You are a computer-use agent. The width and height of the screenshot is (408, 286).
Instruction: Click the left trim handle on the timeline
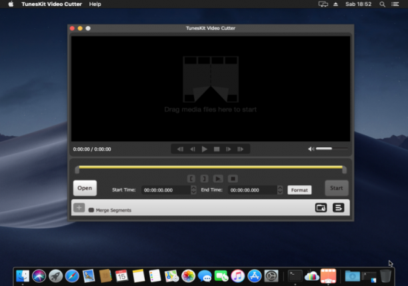point(77,170)
